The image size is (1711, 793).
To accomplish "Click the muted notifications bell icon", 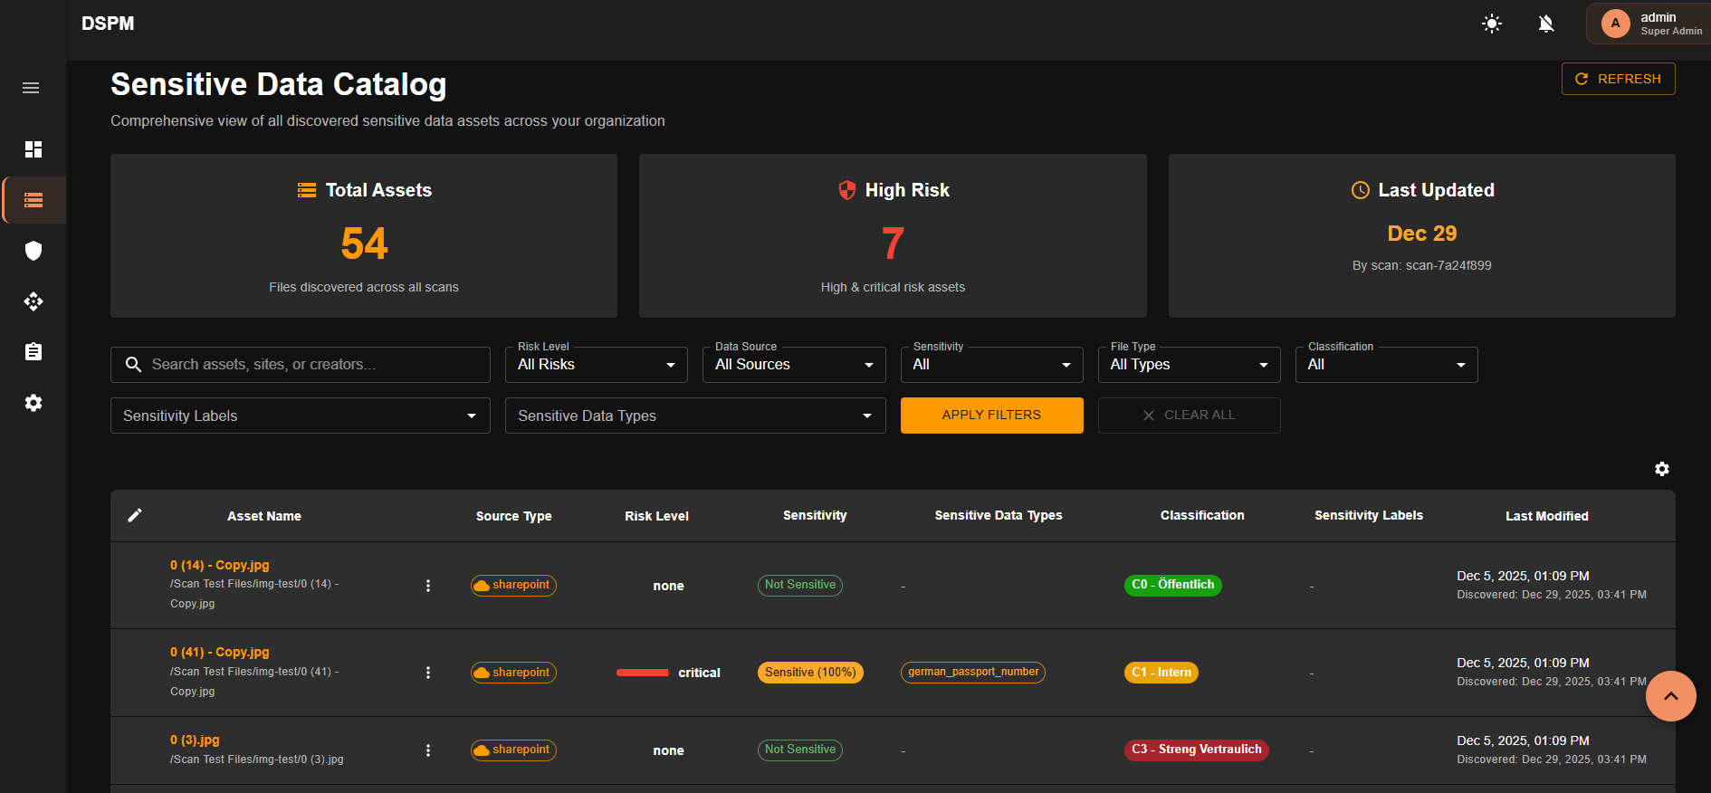I will tap(1546, 24).
